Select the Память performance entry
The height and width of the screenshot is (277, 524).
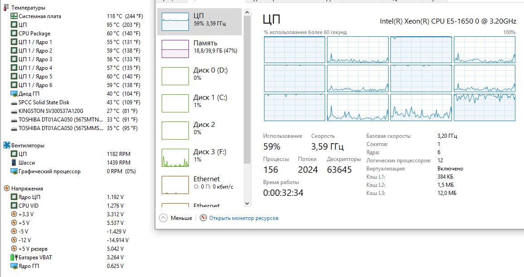pos(199,49)
